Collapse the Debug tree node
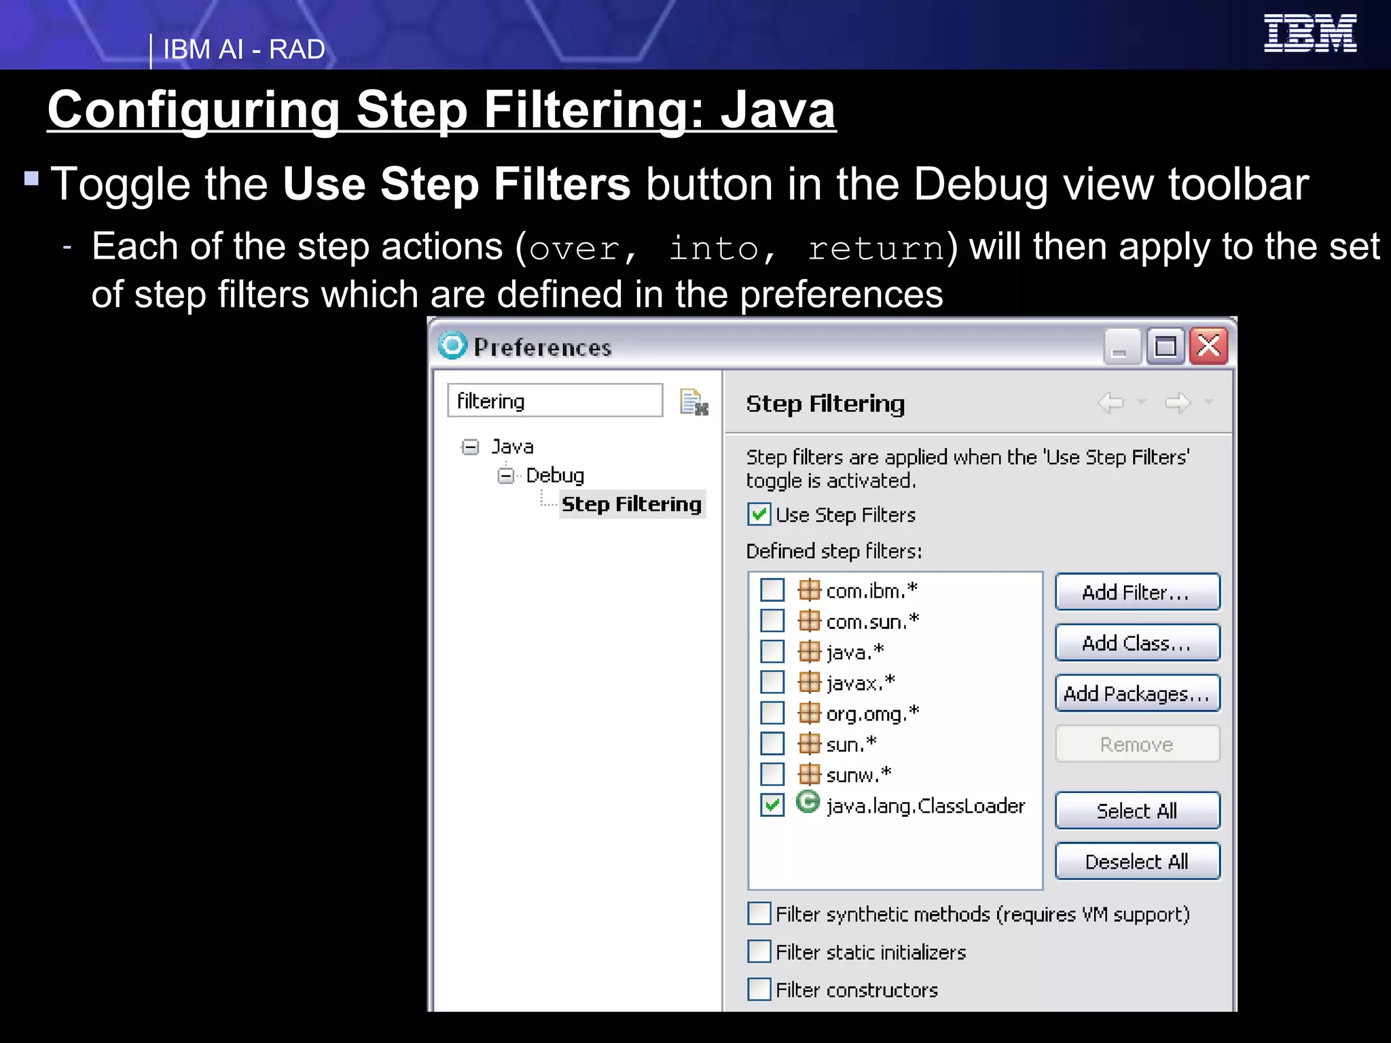This screenshot has height=1043, width=1391. 506,475
